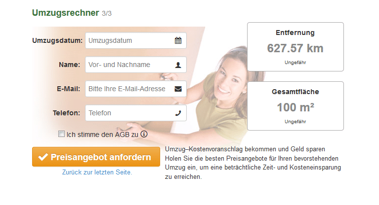Focus the E-Mail-Adresse input field
Image resolution: width=379 pixels, height=205 pixels.
pyautogui.click(x=136, y=89)
